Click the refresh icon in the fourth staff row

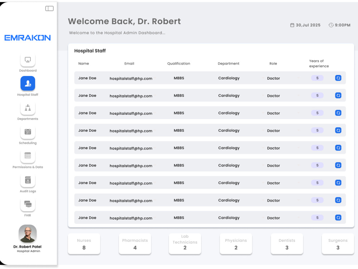(x=338, y=131)
